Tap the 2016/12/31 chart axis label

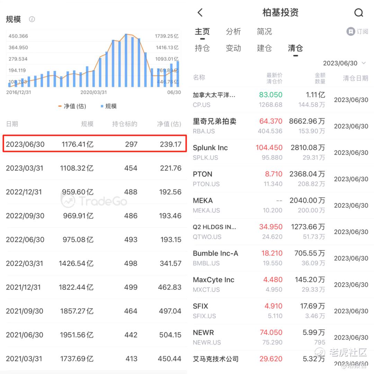click(x=19, y=92)
